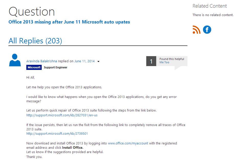Share the thread via Facebook icon
This screenshot has height=161, width=236.
pos(207,30)
